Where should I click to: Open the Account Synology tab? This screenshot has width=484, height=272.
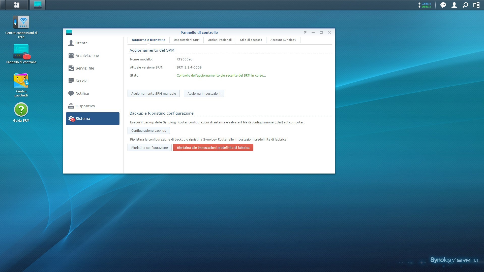(x=283, y=40)
